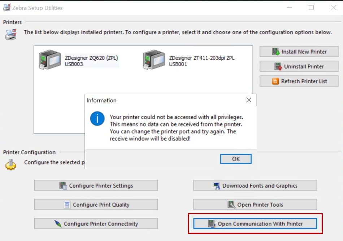
Task: Select the ZT411-203dpi ZPL USB001 label
Action: point(201,61)
